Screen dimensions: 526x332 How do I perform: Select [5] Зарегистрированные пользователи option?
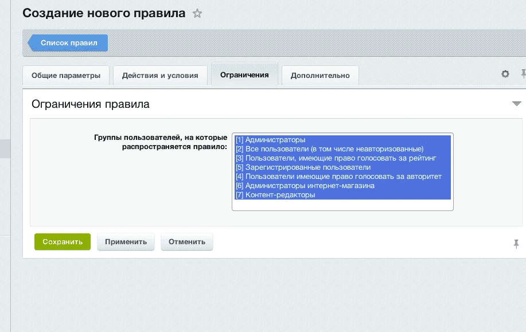tap(342, 167)
